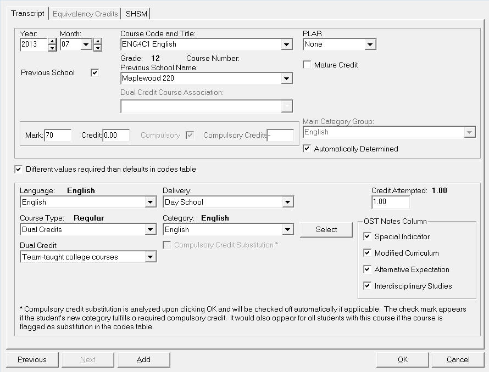Image resolution: width=489 pixels, height=372 pixels.
Task: Disable the Special Indicator checkbox
Action: (x=368, y=236)
